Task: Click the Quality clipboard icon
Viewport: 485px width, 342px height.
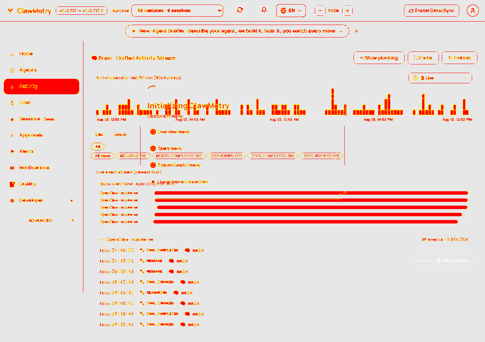Action: pos(12,184)
